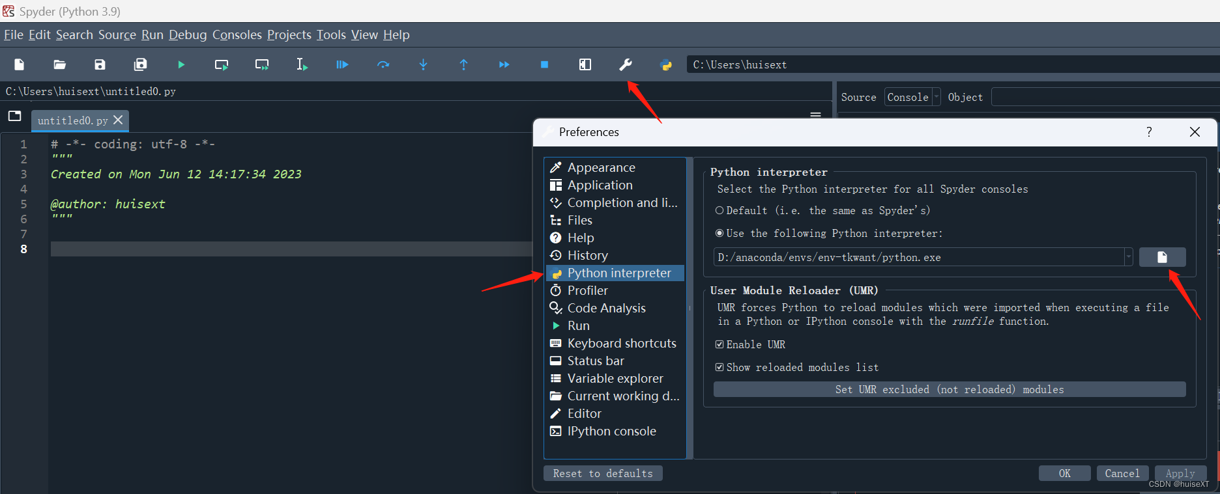Screen dimensions: 1220x494
Task: Click the interpreter path input field
Action: click(919, 257)
